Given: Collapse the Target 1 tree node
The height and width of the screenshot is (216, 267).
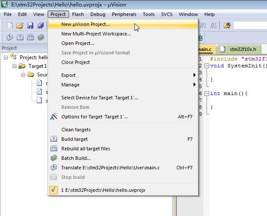Looking at the screenshot, I should 15,66.
